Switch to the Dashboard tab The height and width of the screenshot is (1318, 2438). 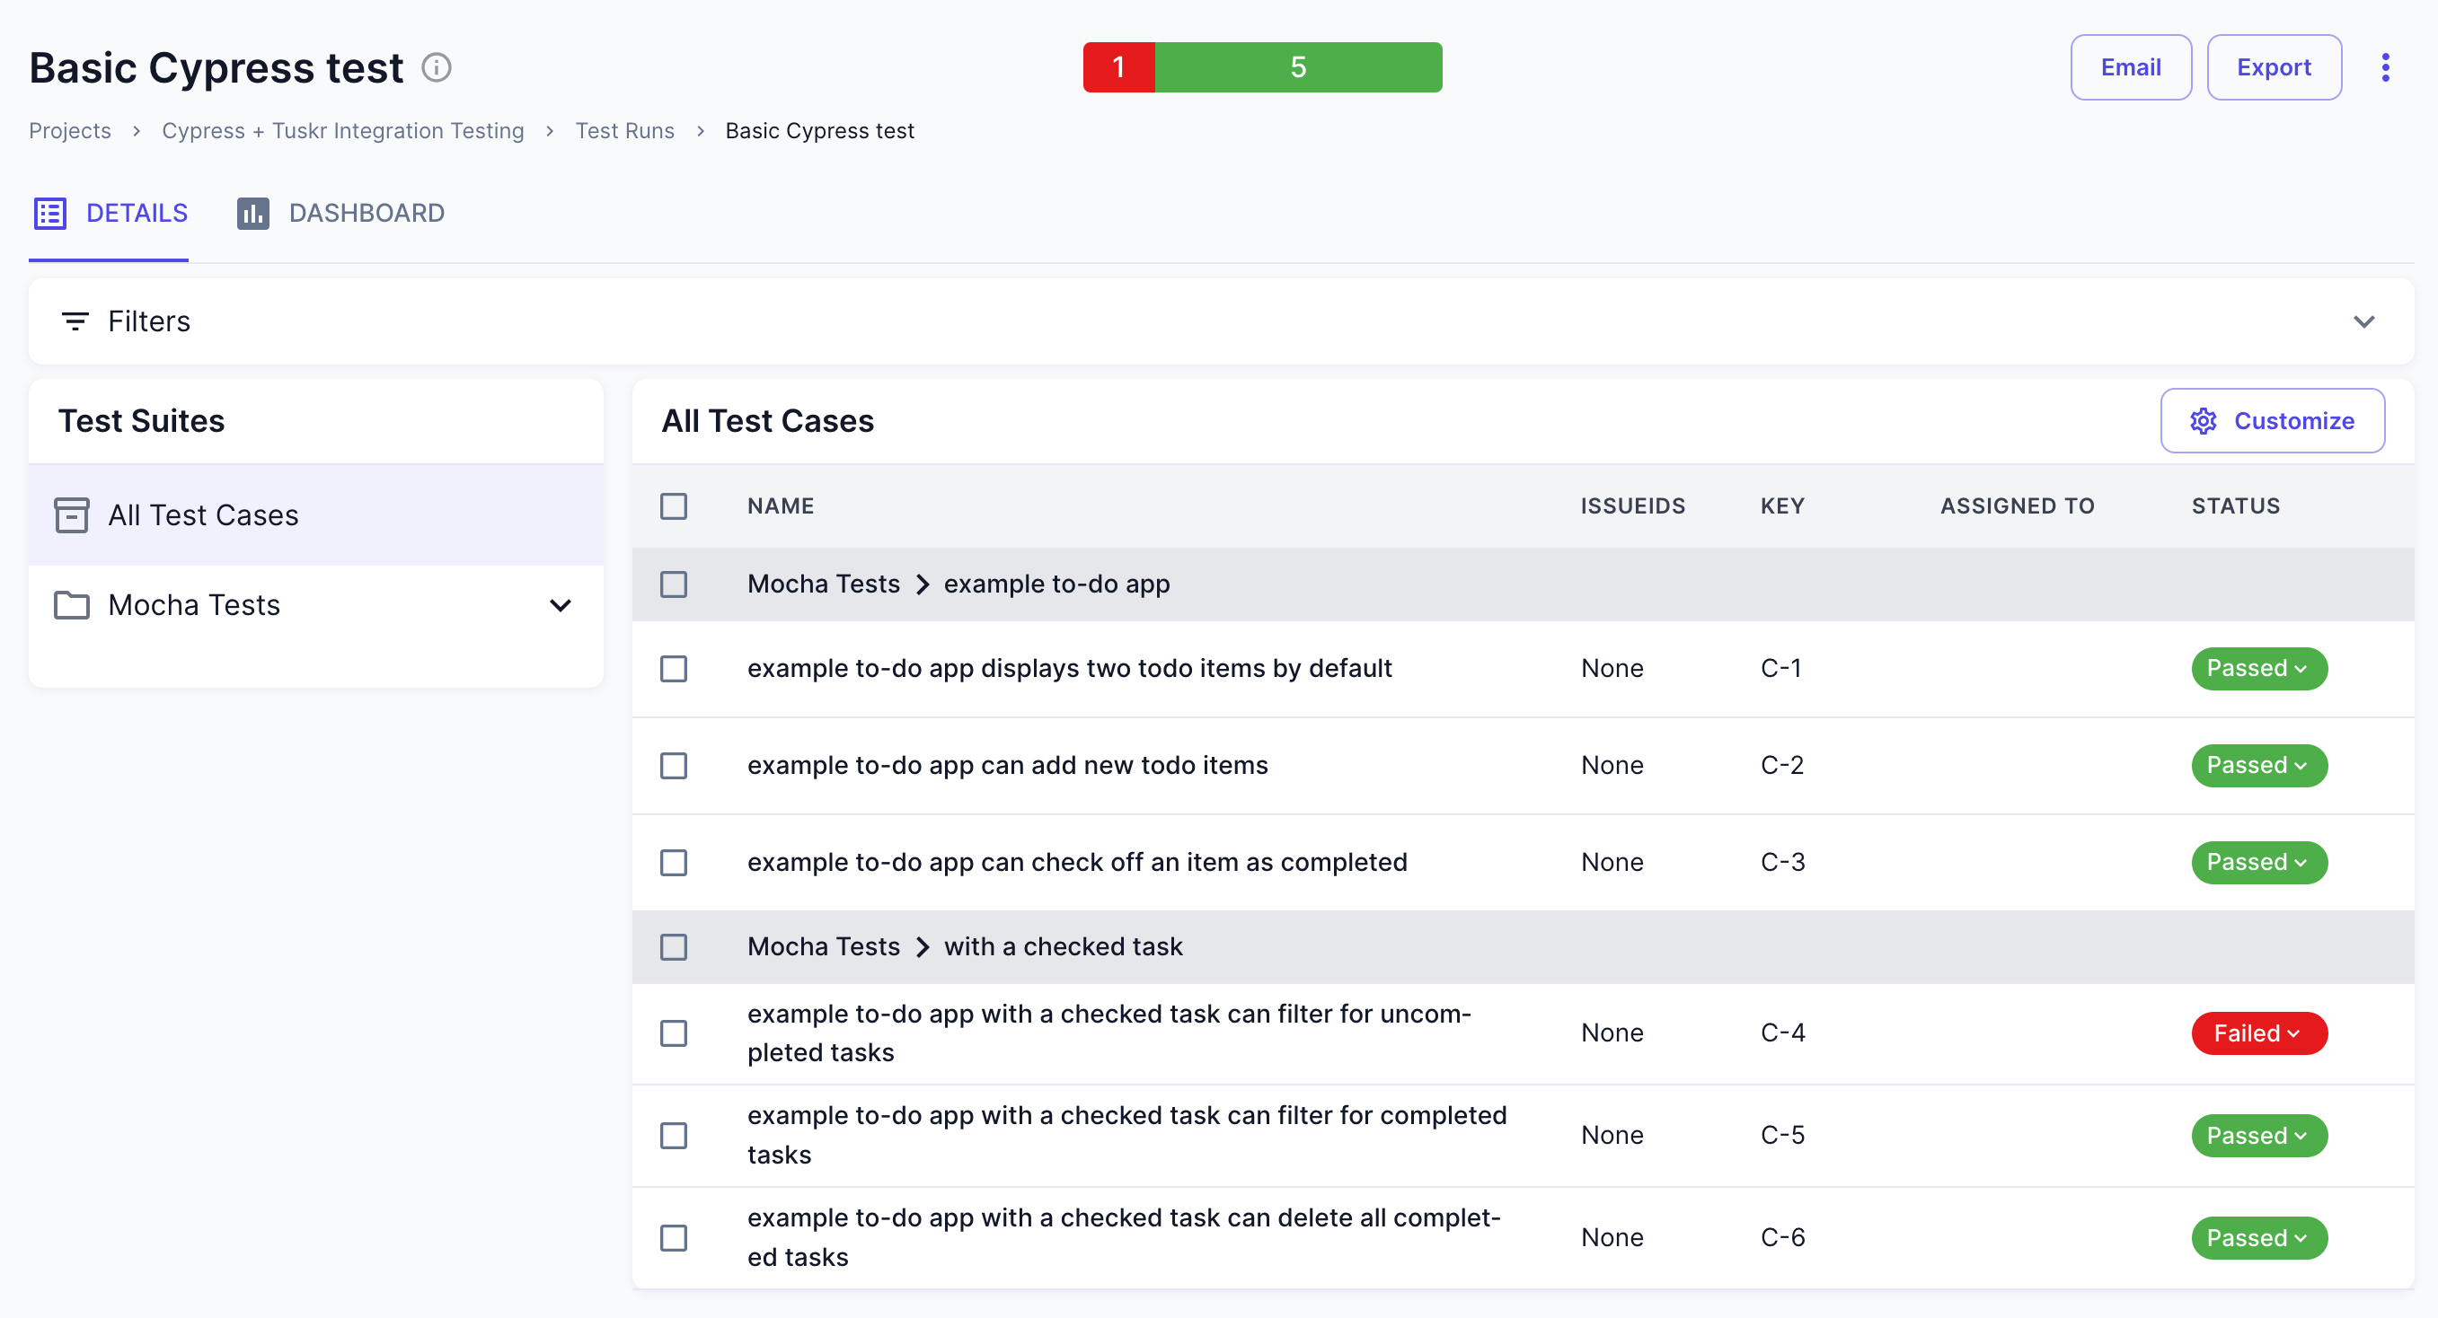[x=366, y=214]
